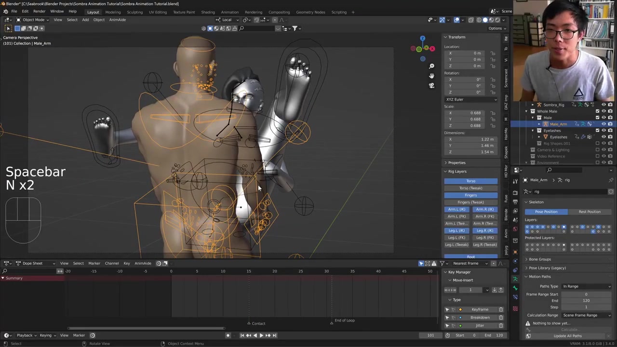Toggle the camera view icon in viewport

[x=431, y=85]
